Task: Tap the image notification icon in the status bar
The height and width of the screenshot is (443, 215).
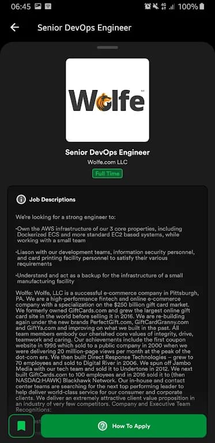Action: click(38, 6)
